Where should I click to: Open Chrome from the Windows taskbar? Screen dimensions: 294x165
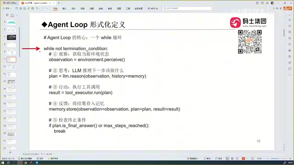coord(26,163)
